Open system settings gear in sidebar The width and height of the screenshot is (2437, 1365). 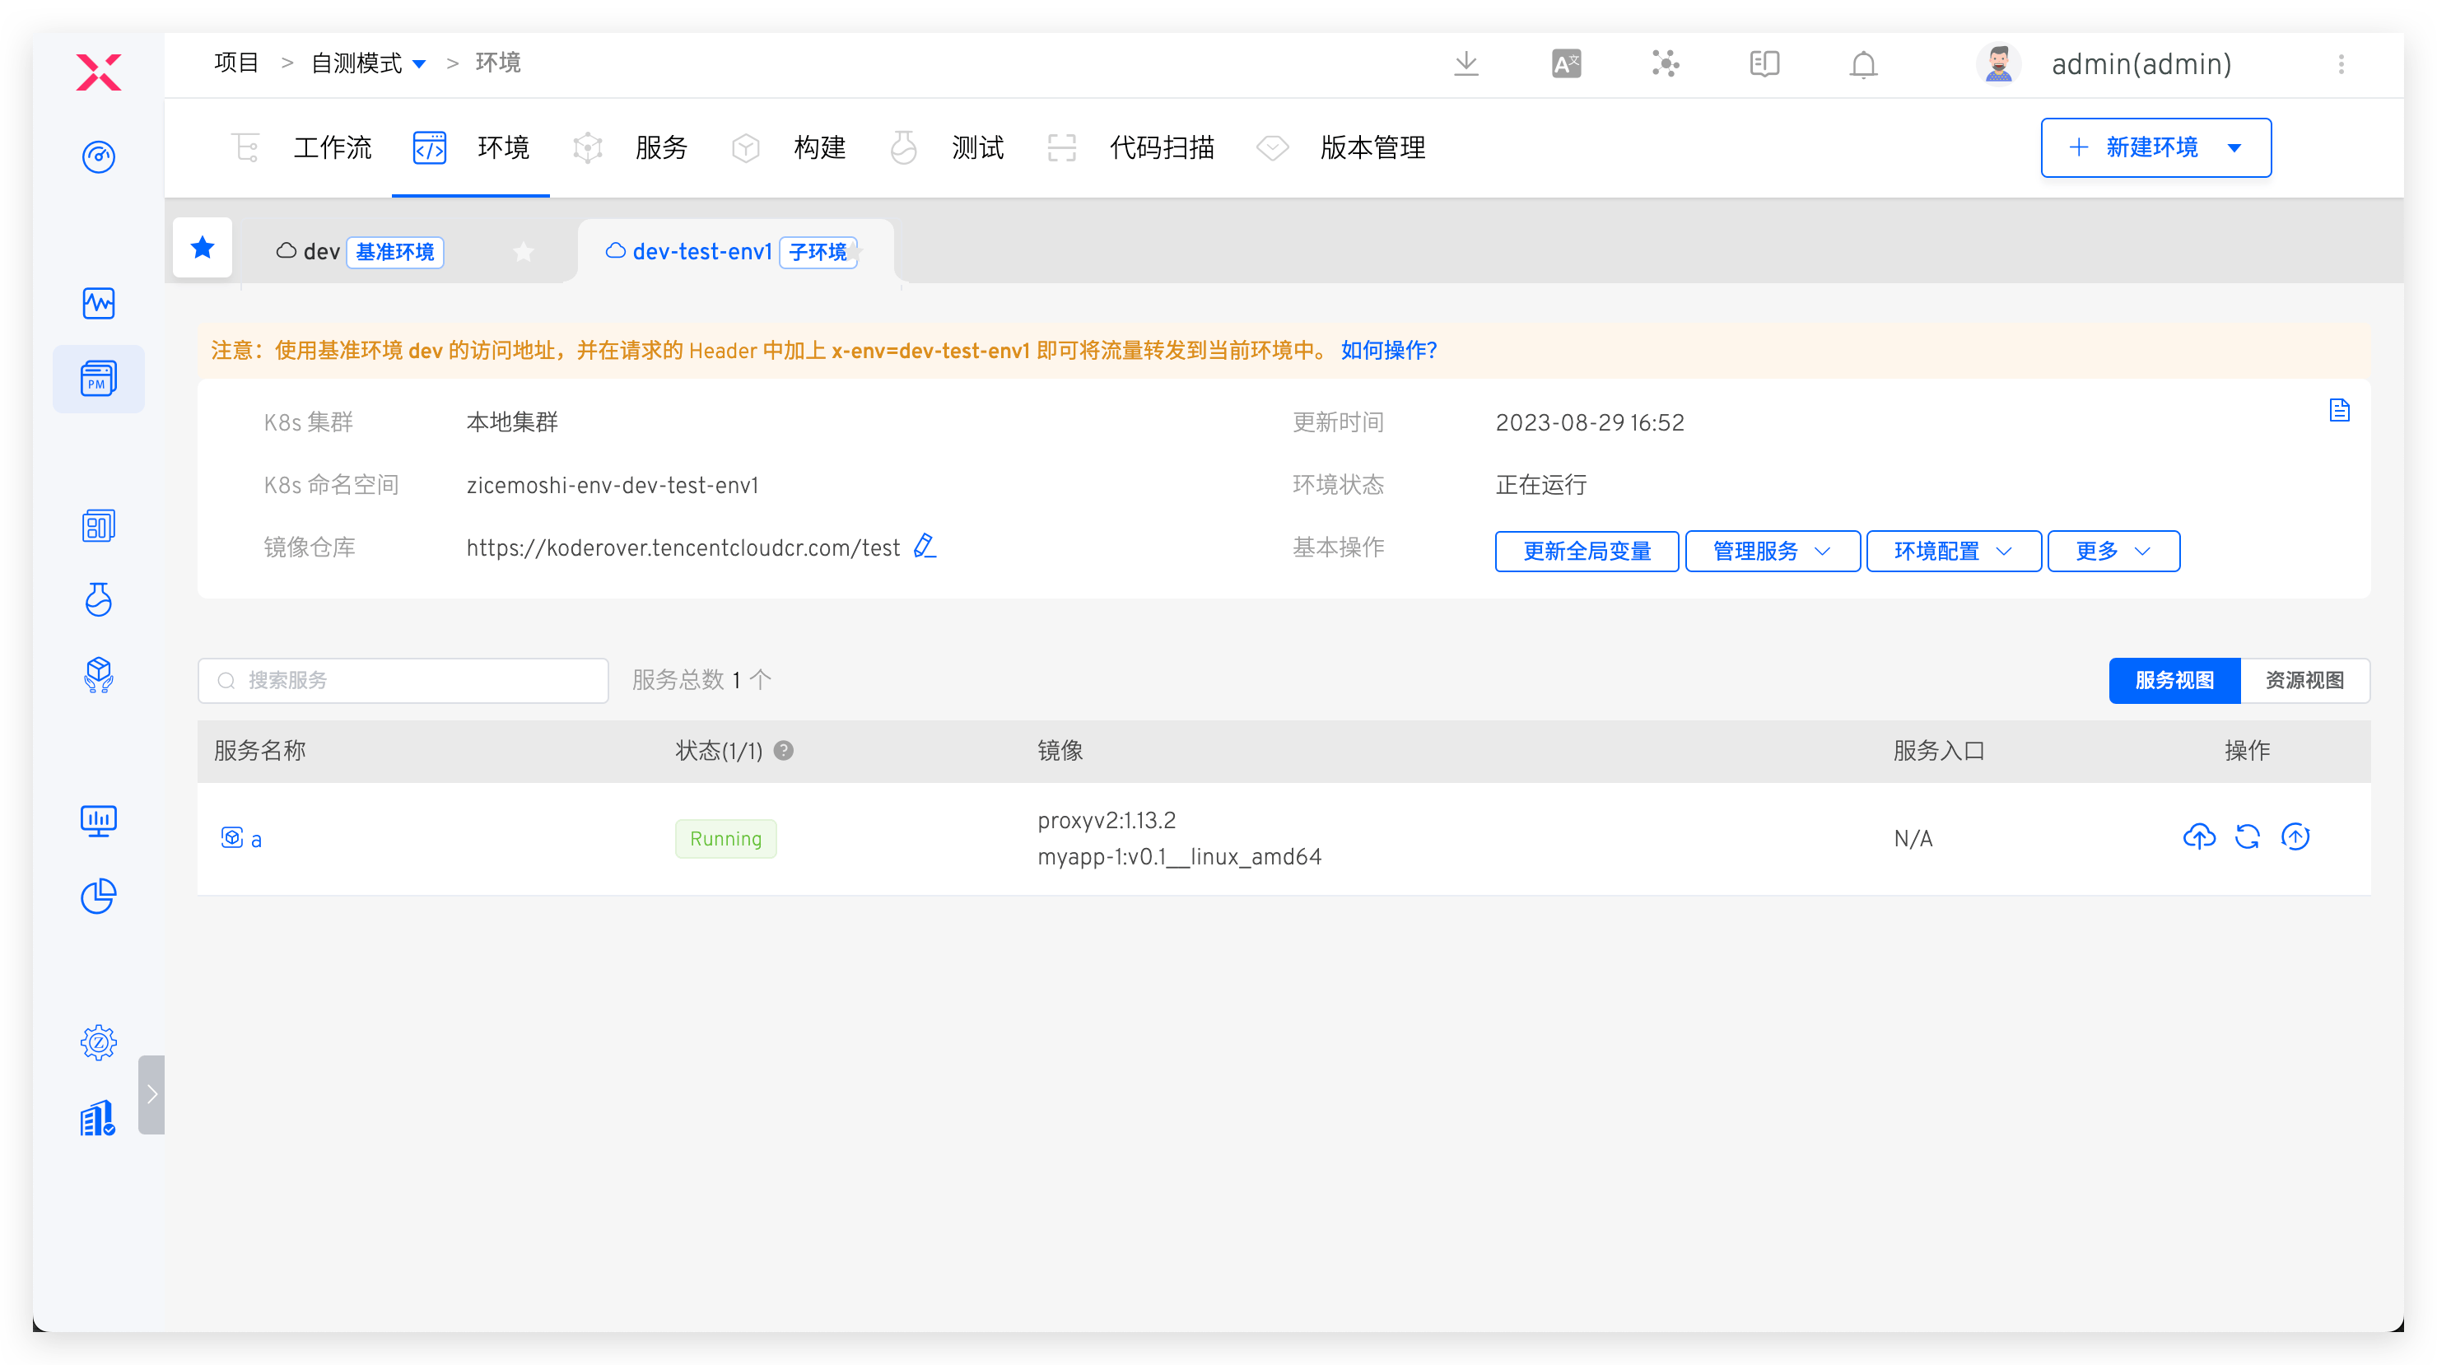(x=99, y=1042)
